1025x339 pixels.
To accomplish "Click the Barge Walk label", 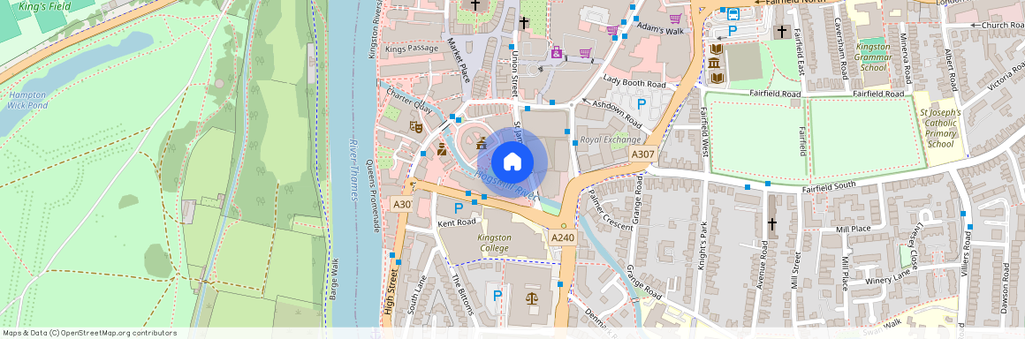I will coord(335,279).
